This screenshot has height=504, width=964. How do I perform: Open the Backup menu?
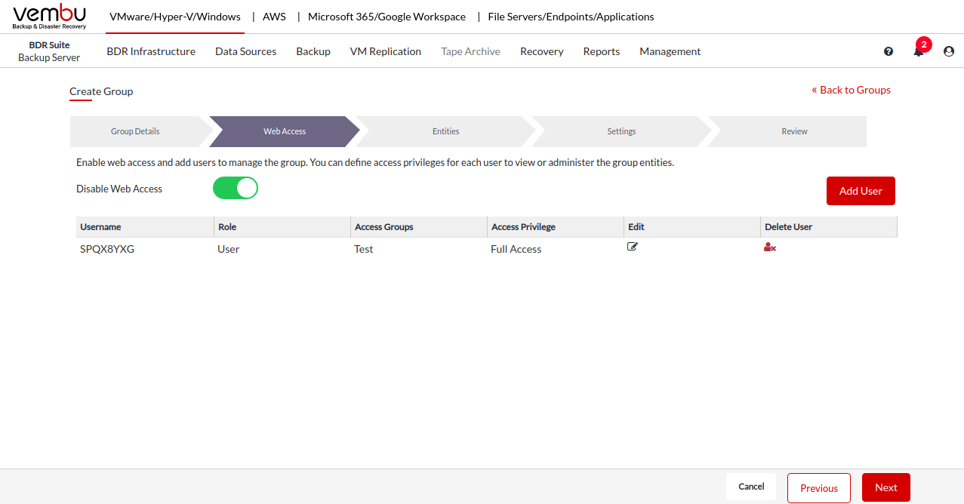tap(313, 51)
